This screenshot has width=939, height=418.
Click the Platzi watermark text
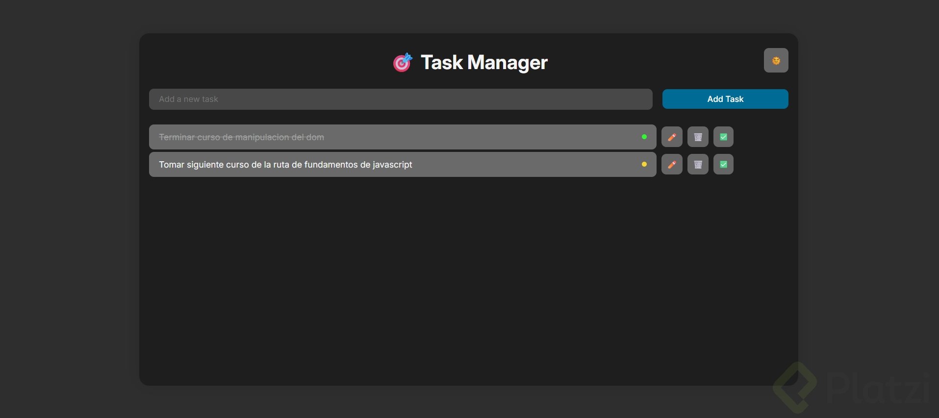(878, 389)
